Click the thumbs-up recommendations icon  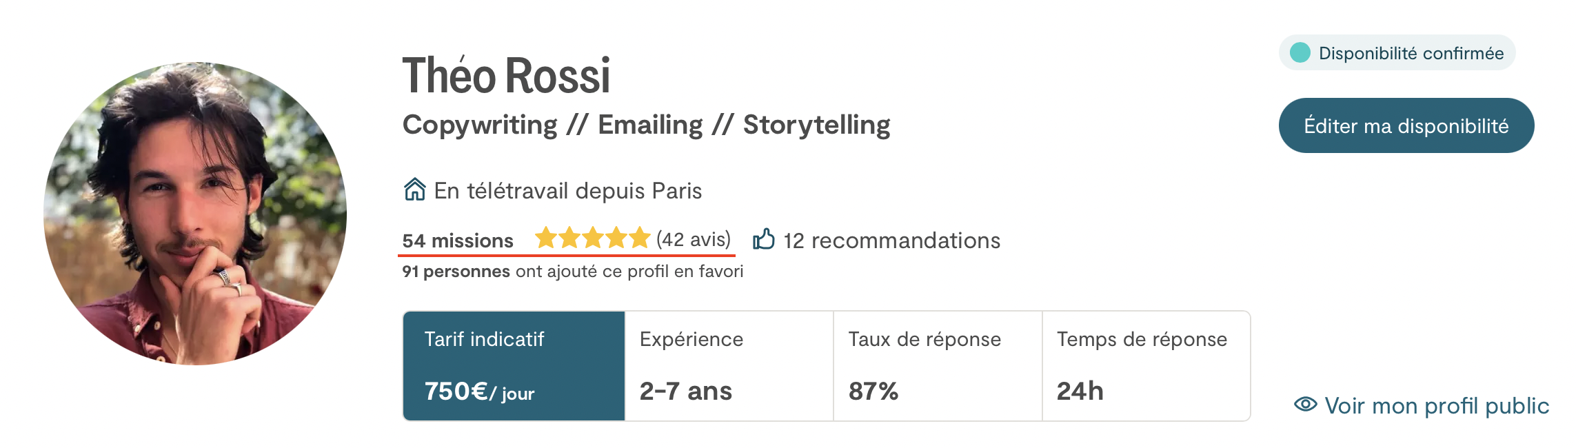(764, 239)
